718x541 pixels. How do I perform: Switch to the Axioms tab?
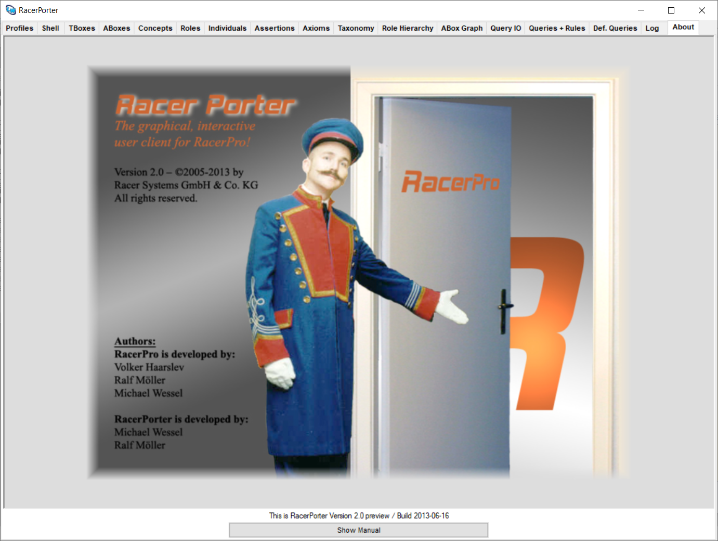pos(316,28)
